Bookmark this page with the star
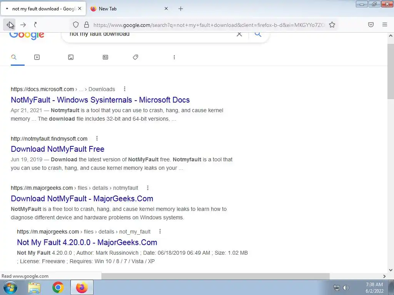 (x=332, y=25)
